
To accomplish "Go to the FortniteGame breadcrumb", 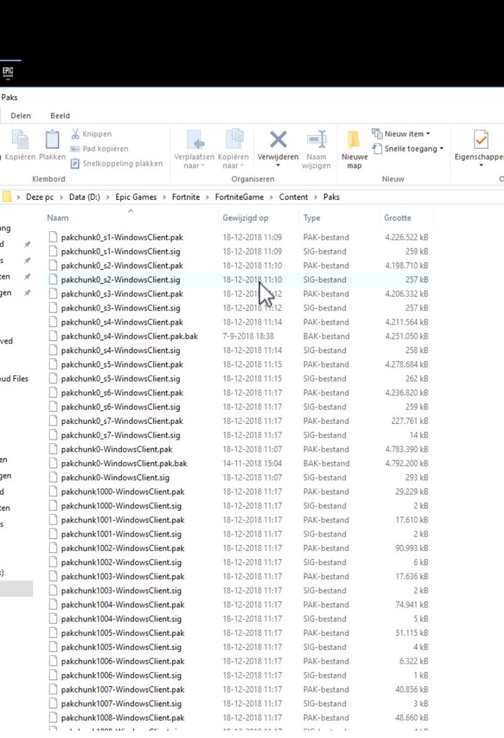I will [x=239, y=197].
